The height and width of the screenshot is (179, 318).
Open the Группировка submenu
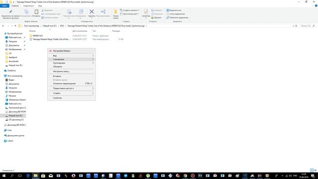(x=72, y=63)
